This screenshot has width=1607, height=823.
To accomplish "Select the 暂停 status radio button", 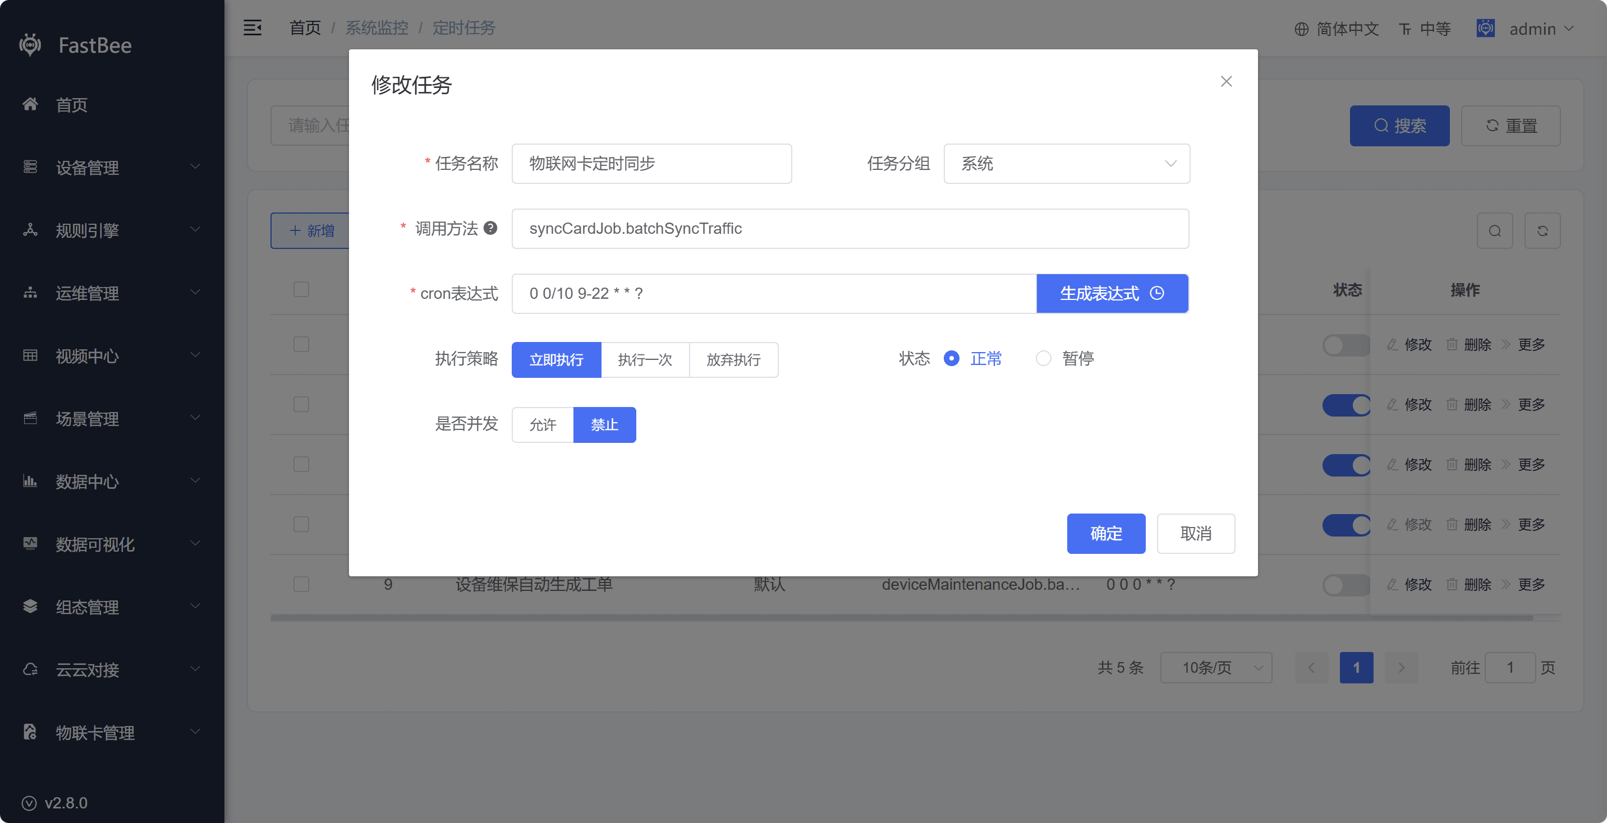I will click(x=1043, y=358).
